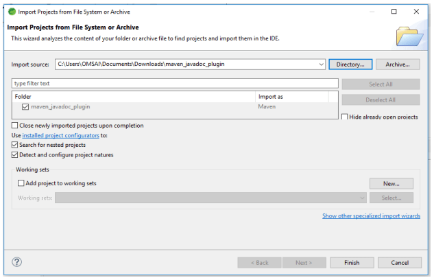The image size is (434, 280).
Task: Click the Directory... button
Action: click(x=350, y=64)
